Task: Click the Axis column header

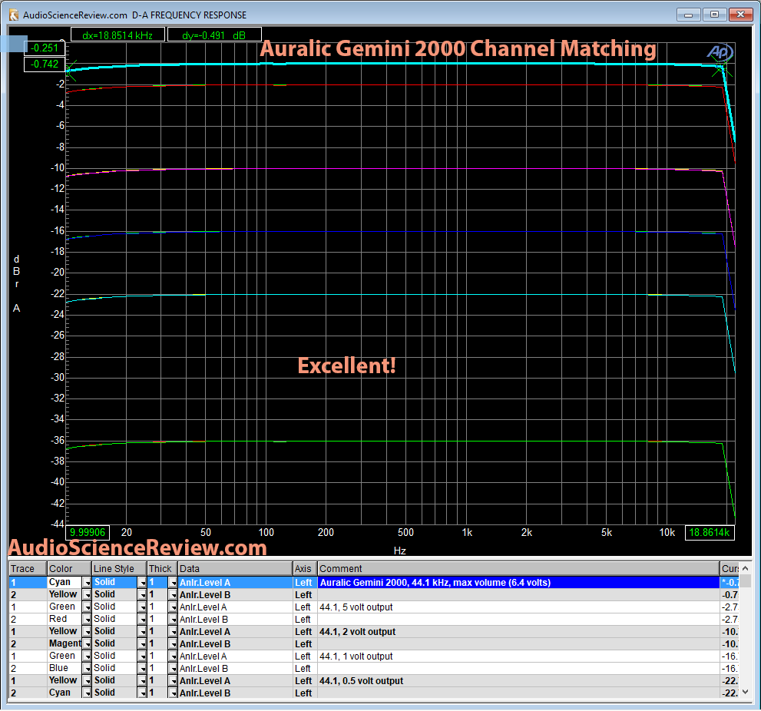Action: pos(306,569)
